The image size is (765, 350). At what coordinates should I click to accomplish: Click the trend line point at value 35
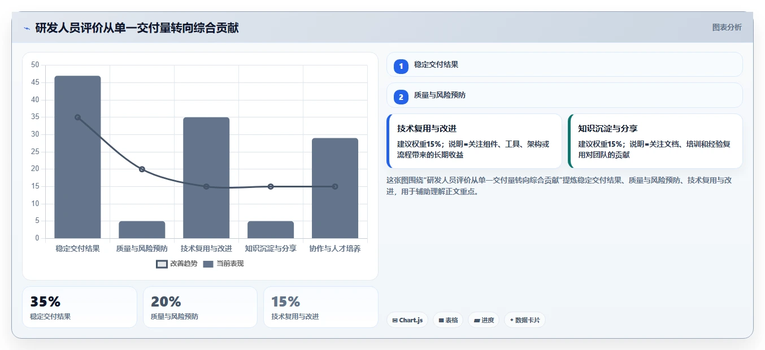click(x=77, y=117)
